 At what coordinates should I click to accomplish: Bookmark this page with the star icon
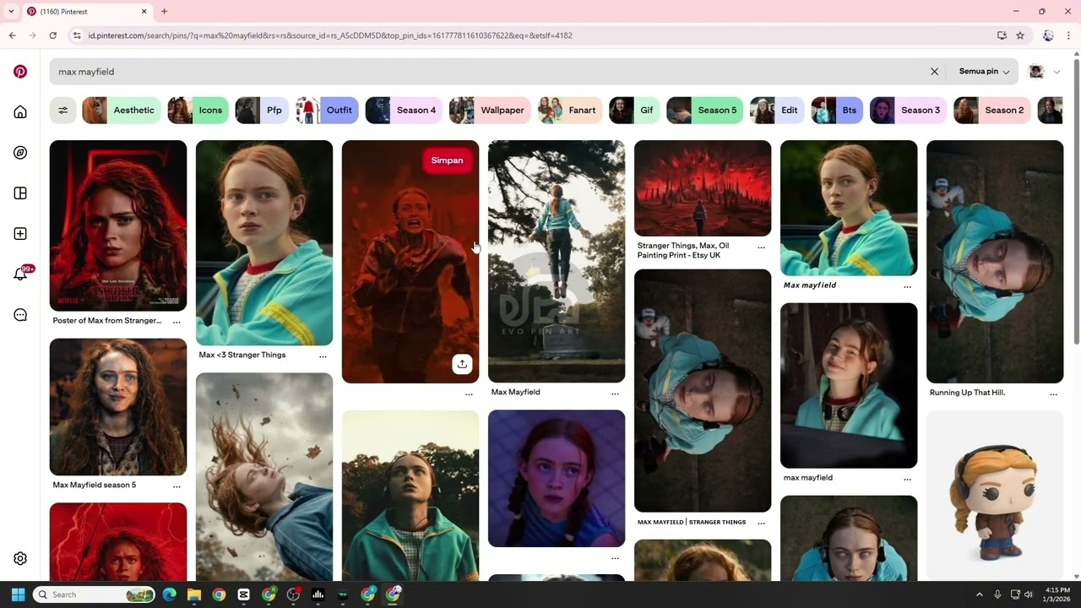(x=1020, y=35)
